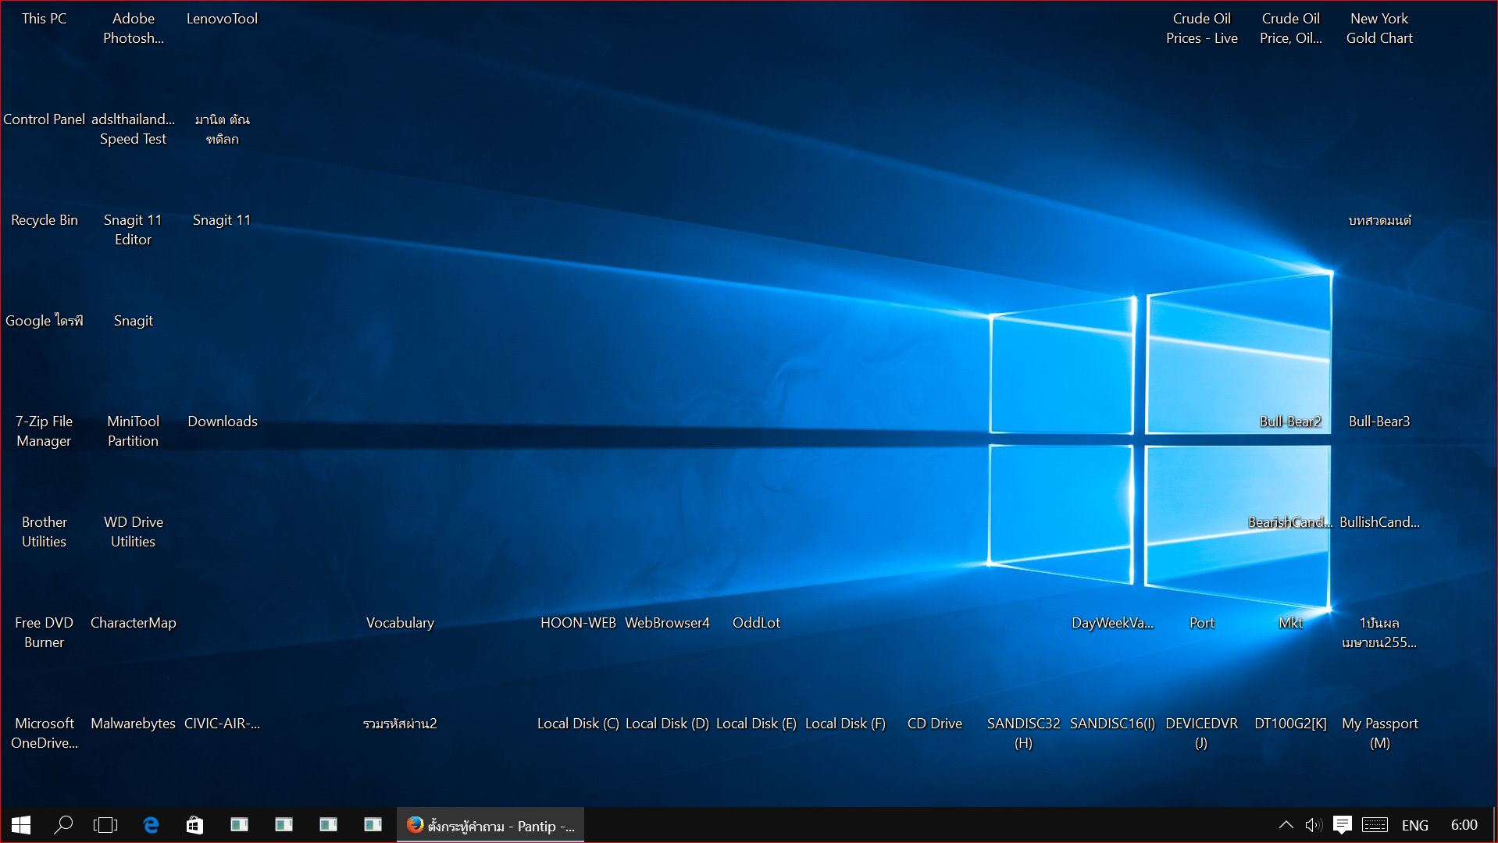The image size is (1498, 843).
Task: Select the Port desktop item
Action: [1202, 623]
